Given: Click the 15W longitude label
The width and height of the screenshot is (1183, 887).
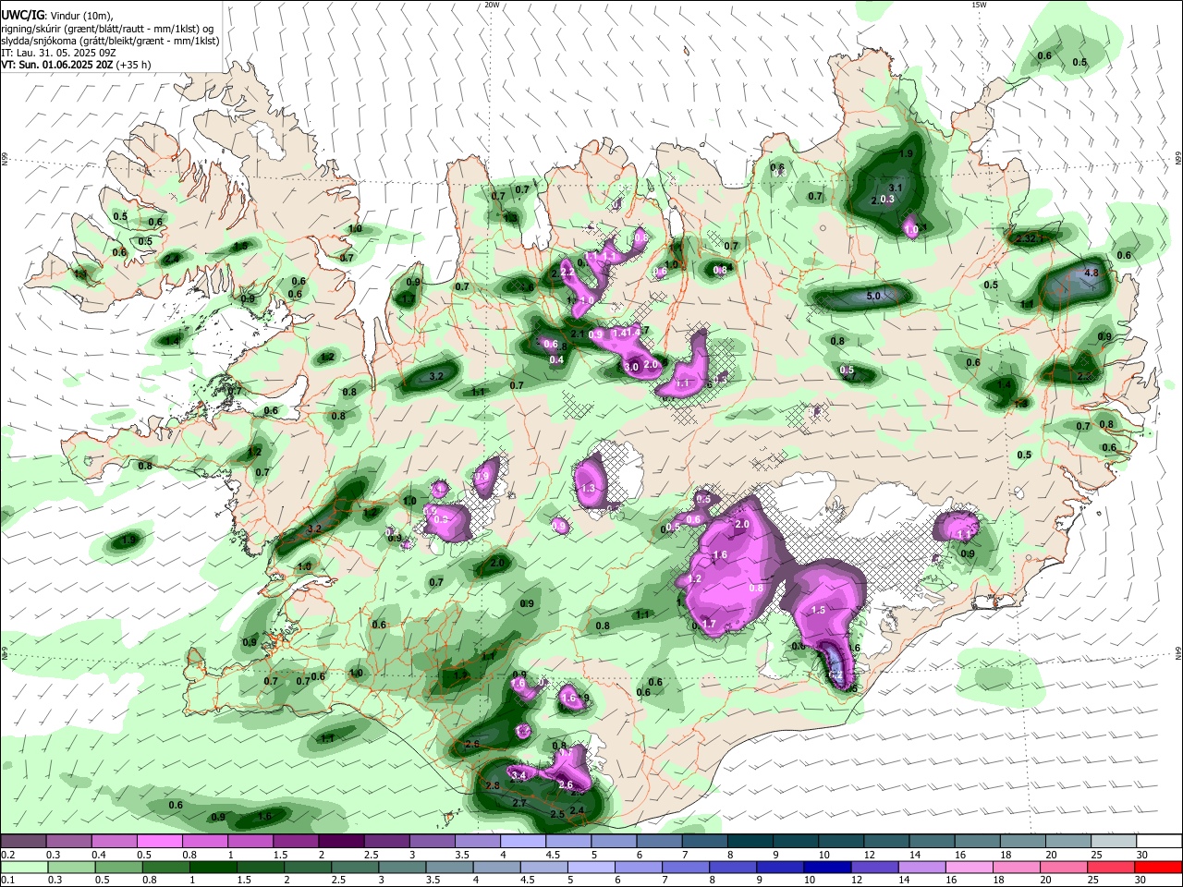Looking at the screenshot, I should [x=979, y=5].
